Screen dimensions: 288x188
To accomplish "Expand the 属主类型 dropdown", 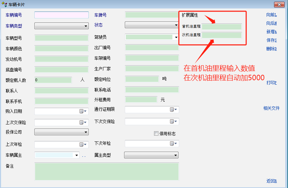I will coord(175,155).
